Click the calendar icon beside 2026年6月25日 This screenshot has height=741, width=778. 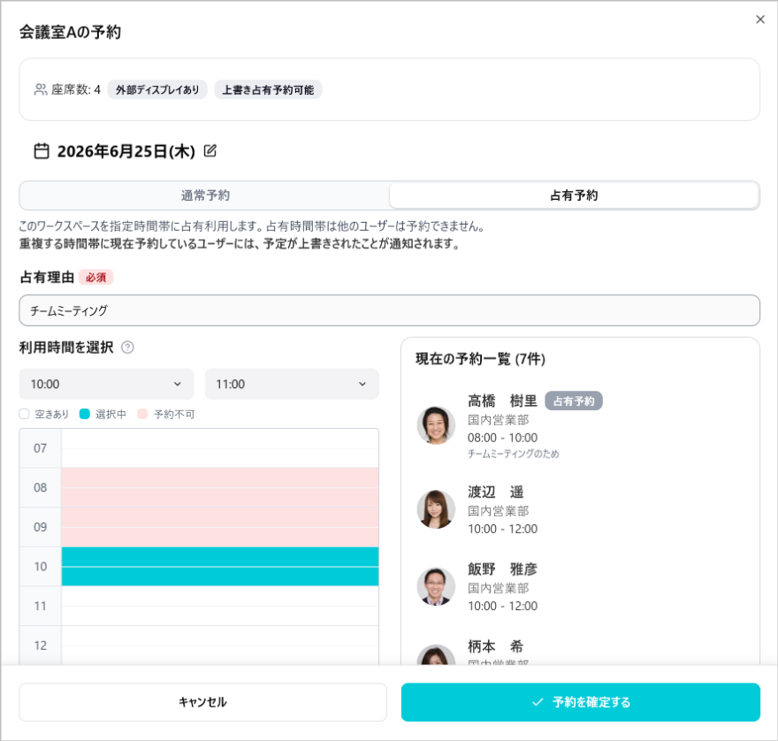point(42,151)
